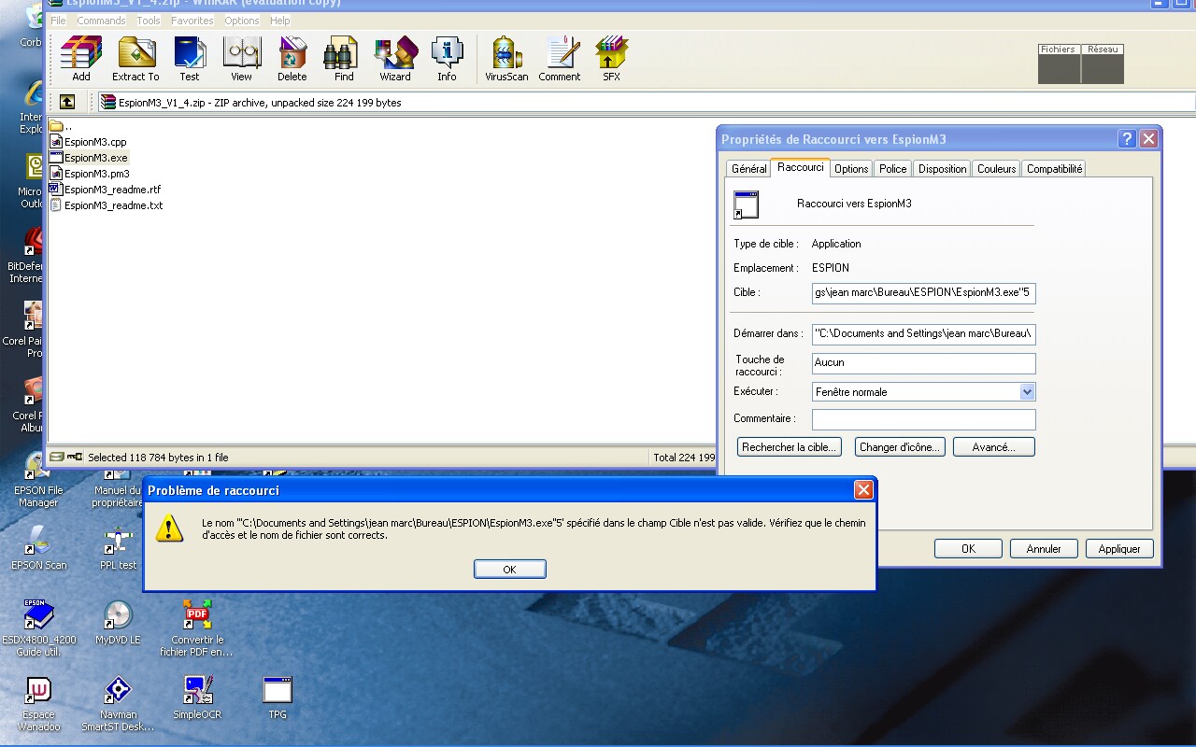The image size is (1196, 747).
Task: Click the Fichiers panel at top right
Action: point(1059,63)
